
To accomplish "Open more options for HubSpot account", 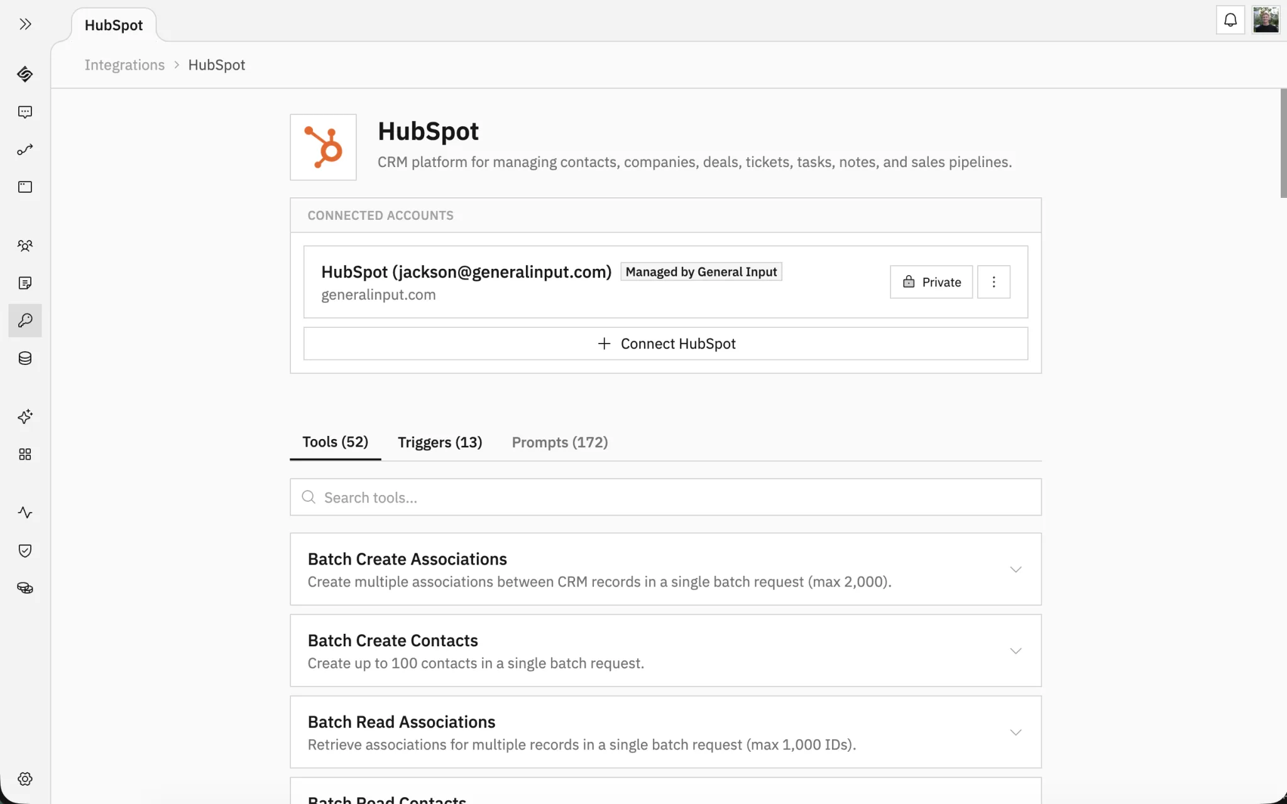I will (994, 282).
